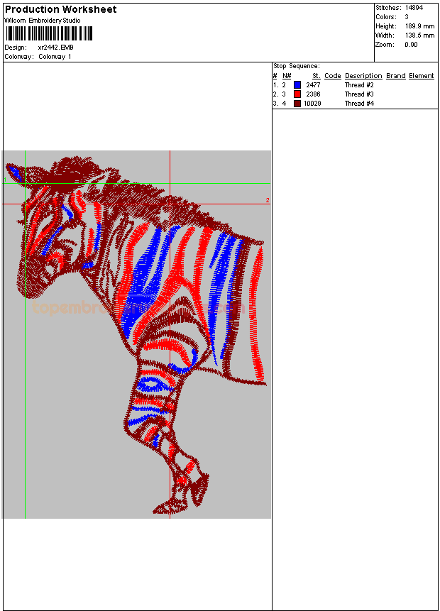Click the Production Worksheet title
Screen dimensions: 440x611
61,10
